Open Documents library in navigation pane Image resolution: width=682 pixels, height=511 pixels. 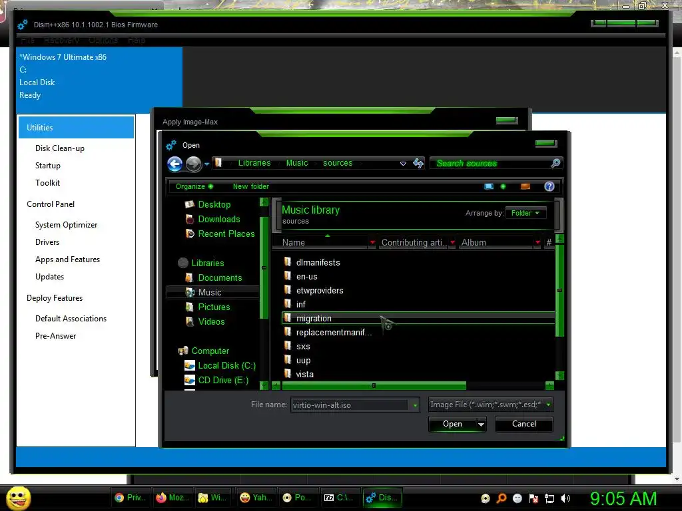220,277
